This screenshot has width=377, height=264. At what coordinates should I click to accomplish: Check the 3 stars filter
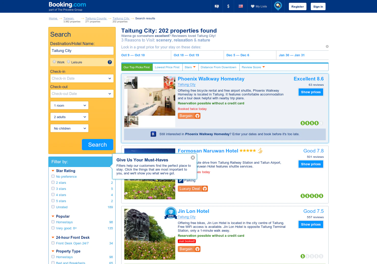(x=53, y=188)
